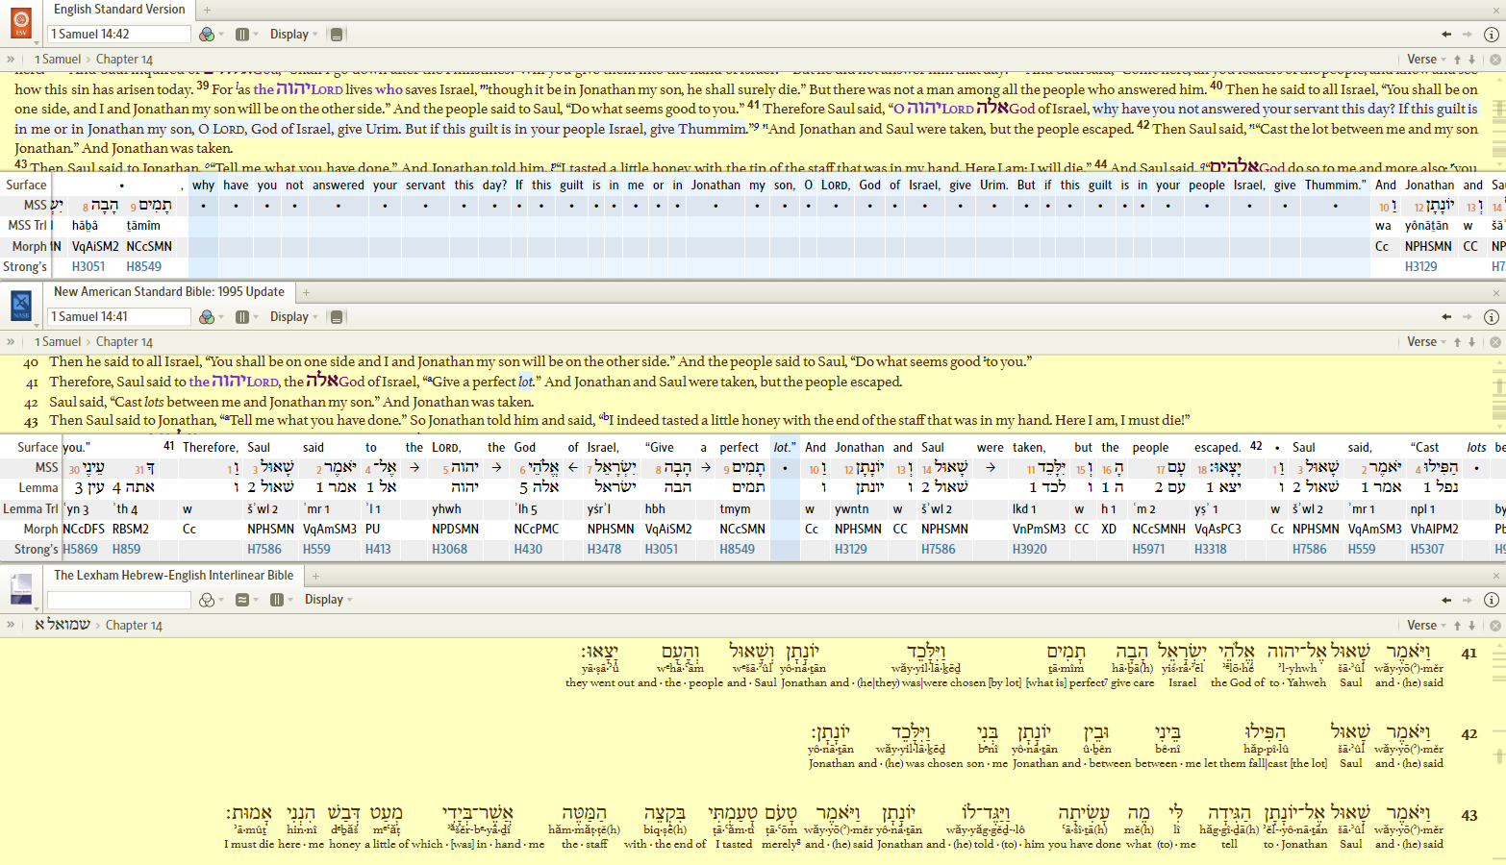Go back in ESV panel history

[1446, 35]
